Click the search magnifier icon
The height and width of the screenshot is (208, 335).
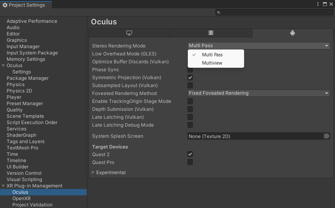point(218,13)
